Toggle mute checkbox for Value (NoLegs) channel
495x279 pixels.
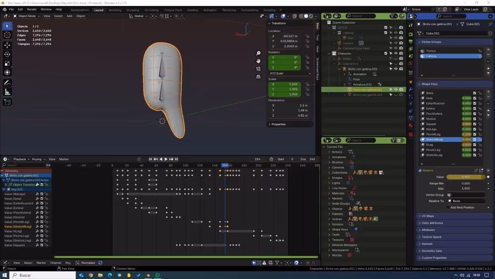(x=42, y=194)
